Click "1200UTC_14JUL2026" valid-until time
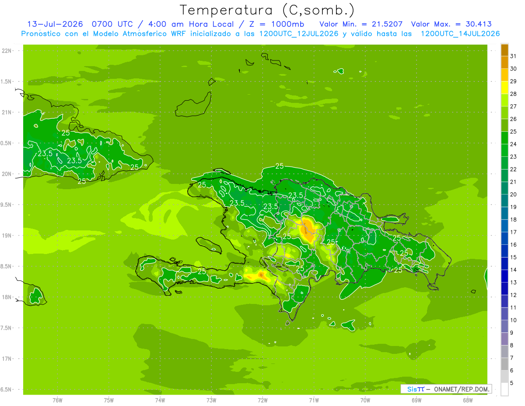The image size is (525, 406). tap(460, 34)
